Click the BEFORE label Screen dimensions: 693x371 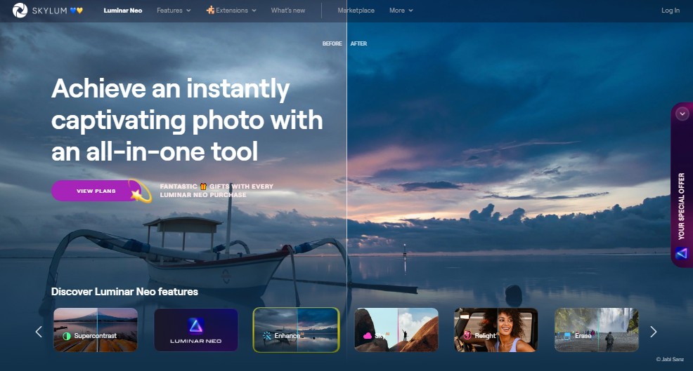pos(332,43)
